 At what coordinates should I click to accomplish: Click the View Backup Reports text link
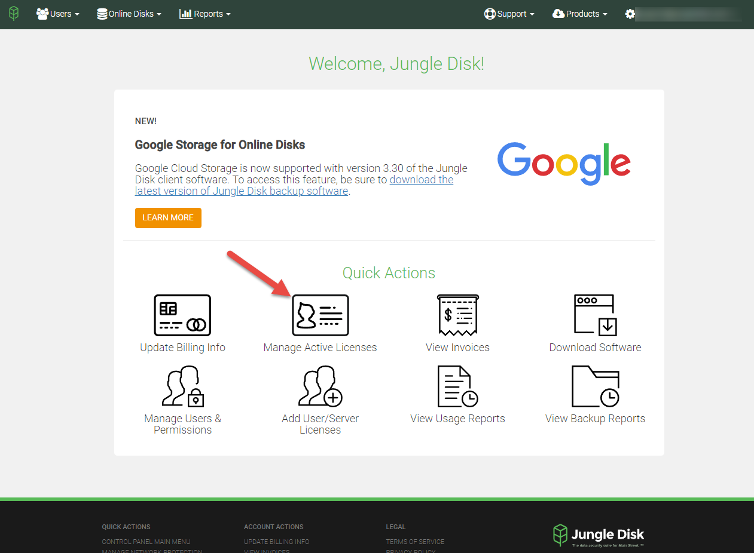coord(595,419)
